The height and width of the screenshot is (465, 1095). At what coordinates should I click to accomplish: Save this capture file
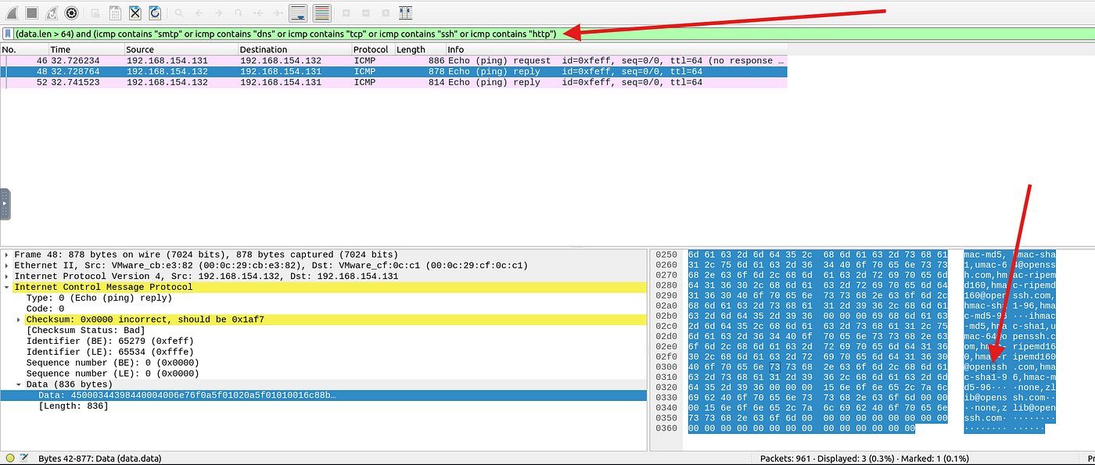click(115, 13)
